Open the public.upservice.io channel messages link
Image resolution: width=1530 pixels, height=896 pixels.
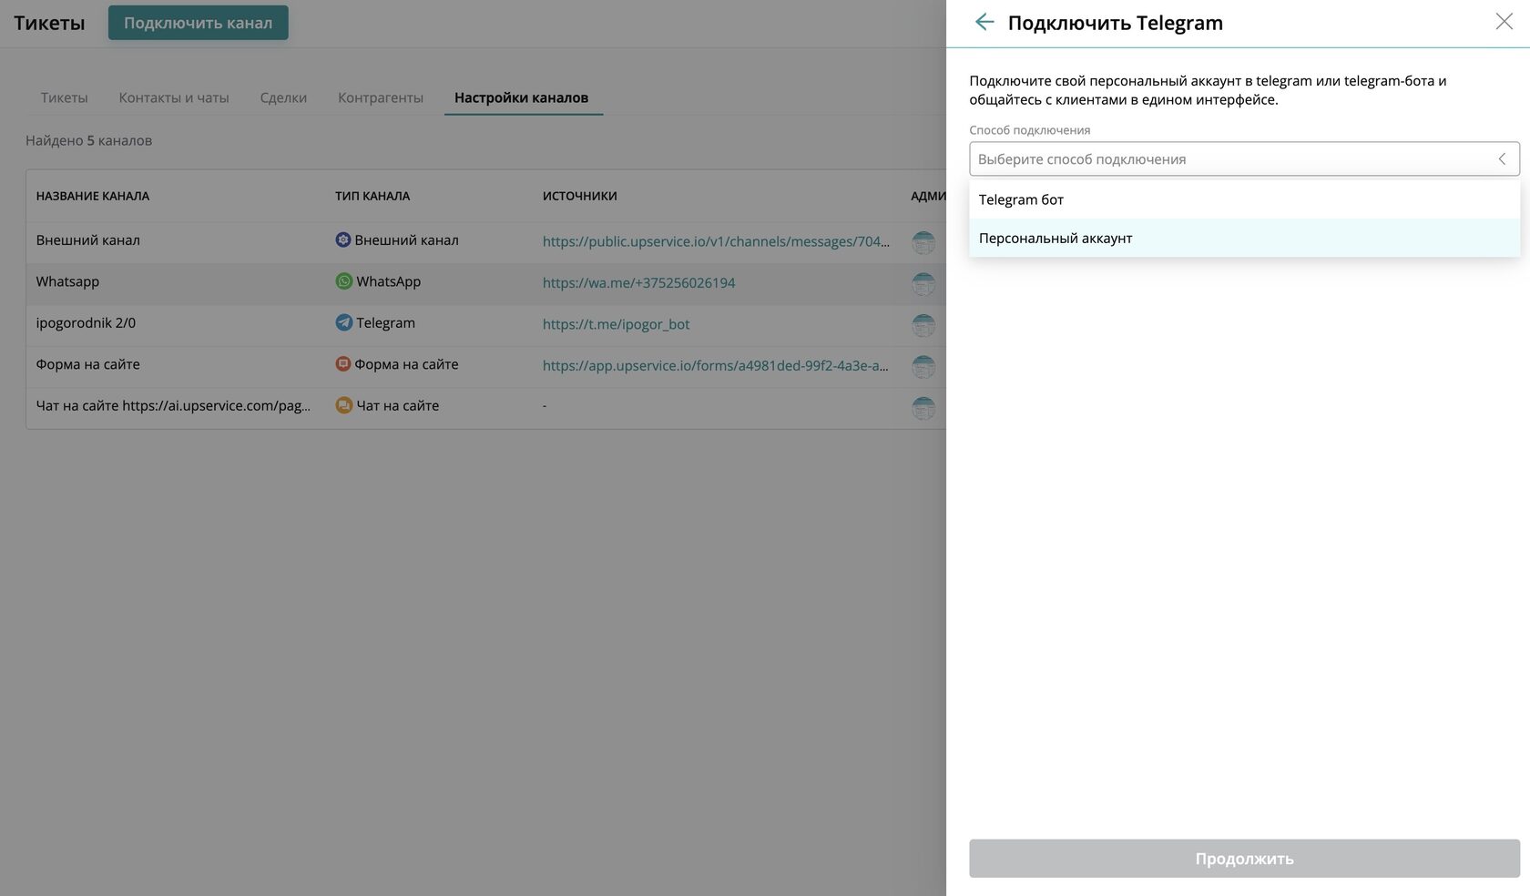coord(716,241)
